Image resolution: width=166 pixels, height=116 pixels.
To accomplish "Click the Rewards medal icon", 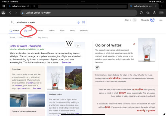I will click(152, 20).
